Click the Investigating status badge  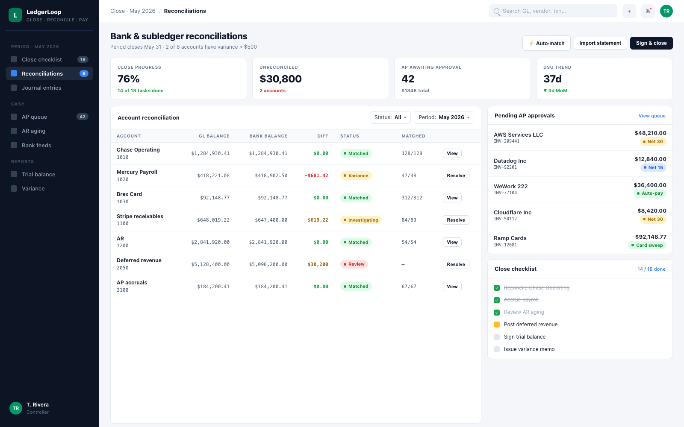pos(361,220)
